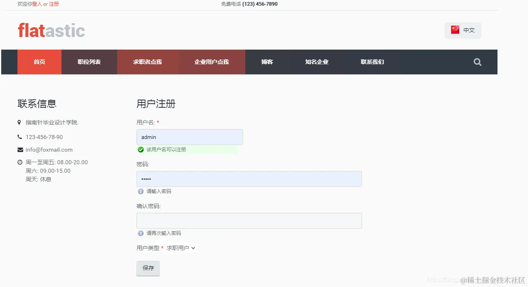528x287 pixels.
Task: Open the 博客 menu item
Action: point(267,62)
